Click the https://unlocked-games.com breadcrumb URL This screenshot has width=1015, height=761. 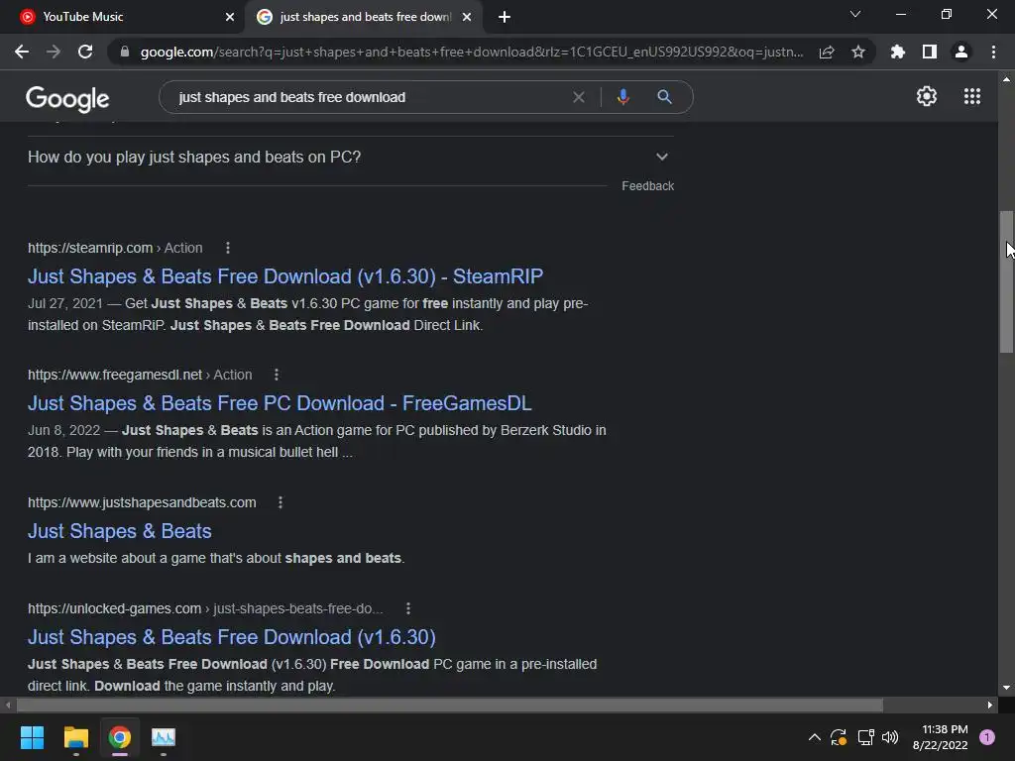(114, 609)
